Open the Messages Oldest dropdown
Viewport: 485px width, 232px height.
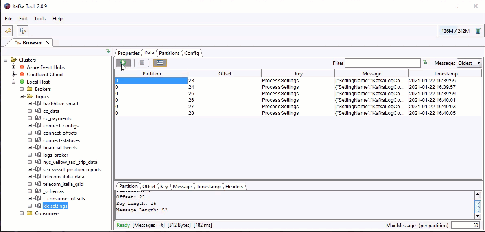[x=469, y=63]
